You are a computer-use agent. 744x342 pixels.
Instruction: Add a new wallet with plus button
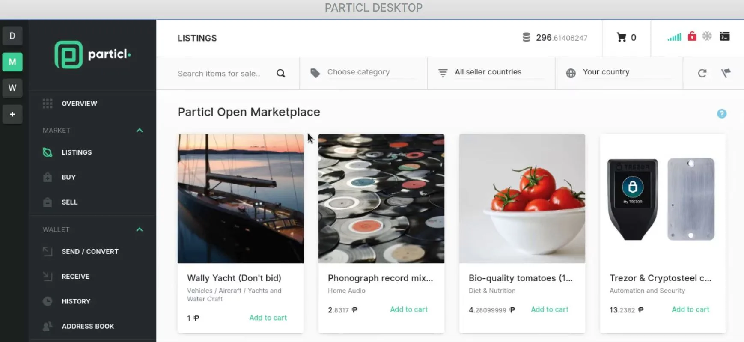coord(12,114)
